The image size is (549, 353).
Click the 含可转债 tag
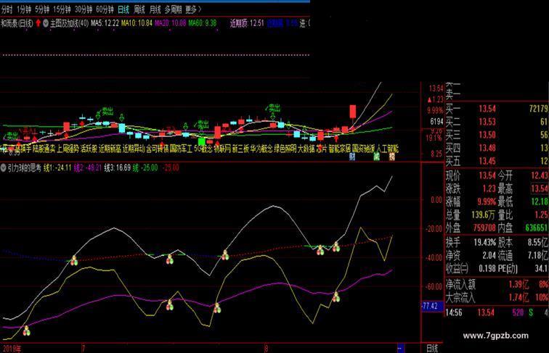tap(158, 149)
